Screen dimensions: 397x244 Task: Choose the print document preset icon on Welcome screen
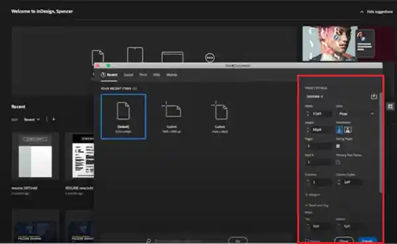(x=98, y=57)
